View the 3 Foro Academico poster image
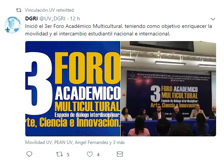This screenshot has width=224, height=162. coord(73,89)
